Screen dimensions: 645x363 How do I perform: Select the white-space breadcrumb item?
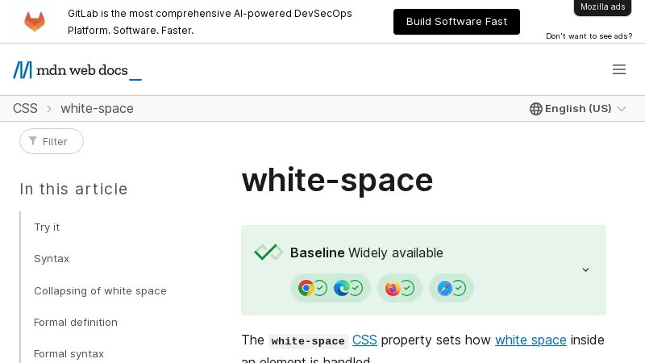pos(97,109)
